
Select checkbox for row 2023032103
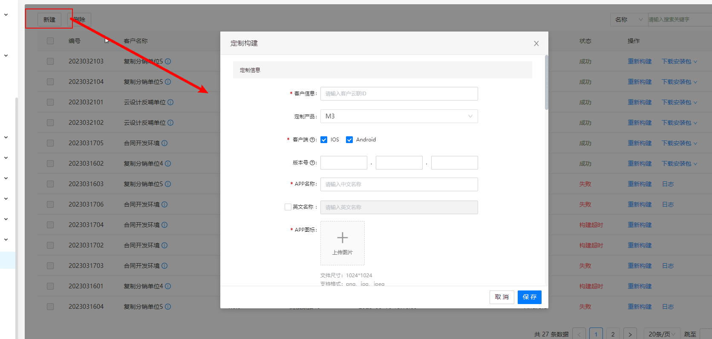point(50,61)
